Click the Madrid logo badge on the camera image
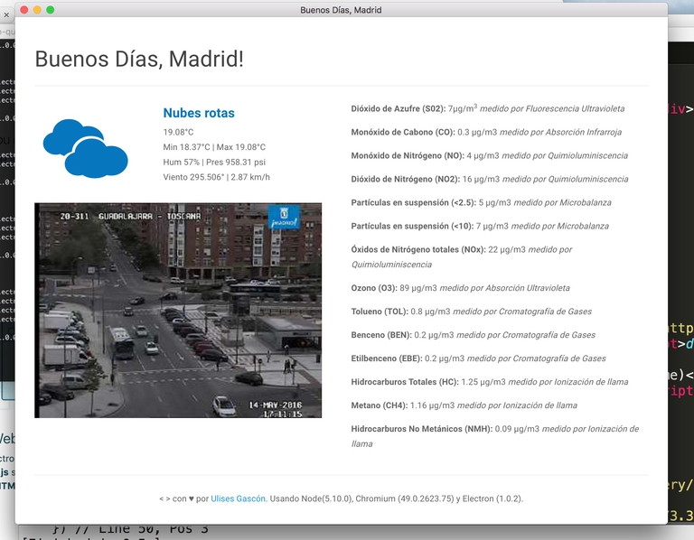Screen dimensions: 694x540 (x=284, y=217)
